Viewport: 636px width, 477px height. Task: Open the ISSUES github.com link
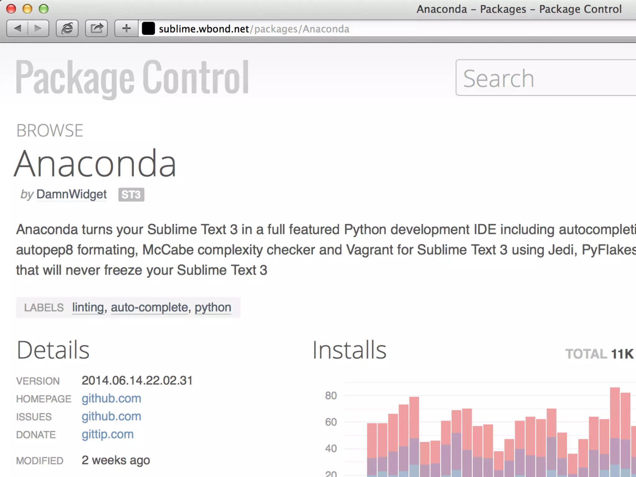point(111,416)
